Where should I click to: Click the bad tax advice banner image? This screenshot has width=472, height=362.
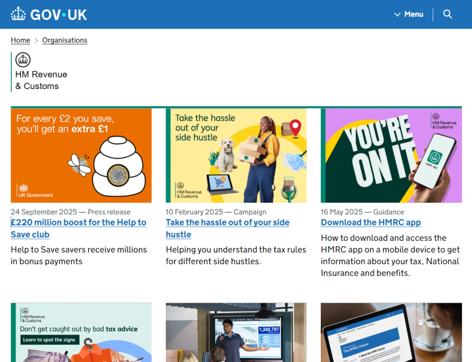point(81,332)
